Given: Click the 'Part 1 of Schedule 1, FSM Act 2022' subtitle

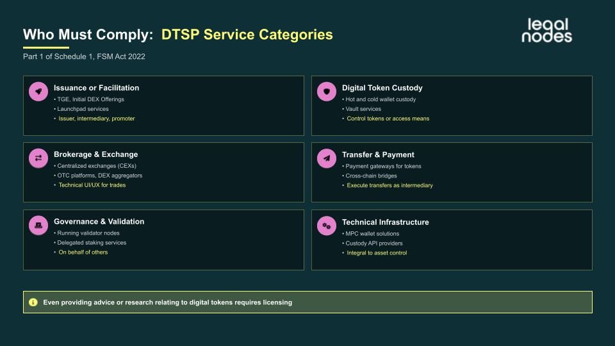Looking at the screenshot, I should point(84,56).
